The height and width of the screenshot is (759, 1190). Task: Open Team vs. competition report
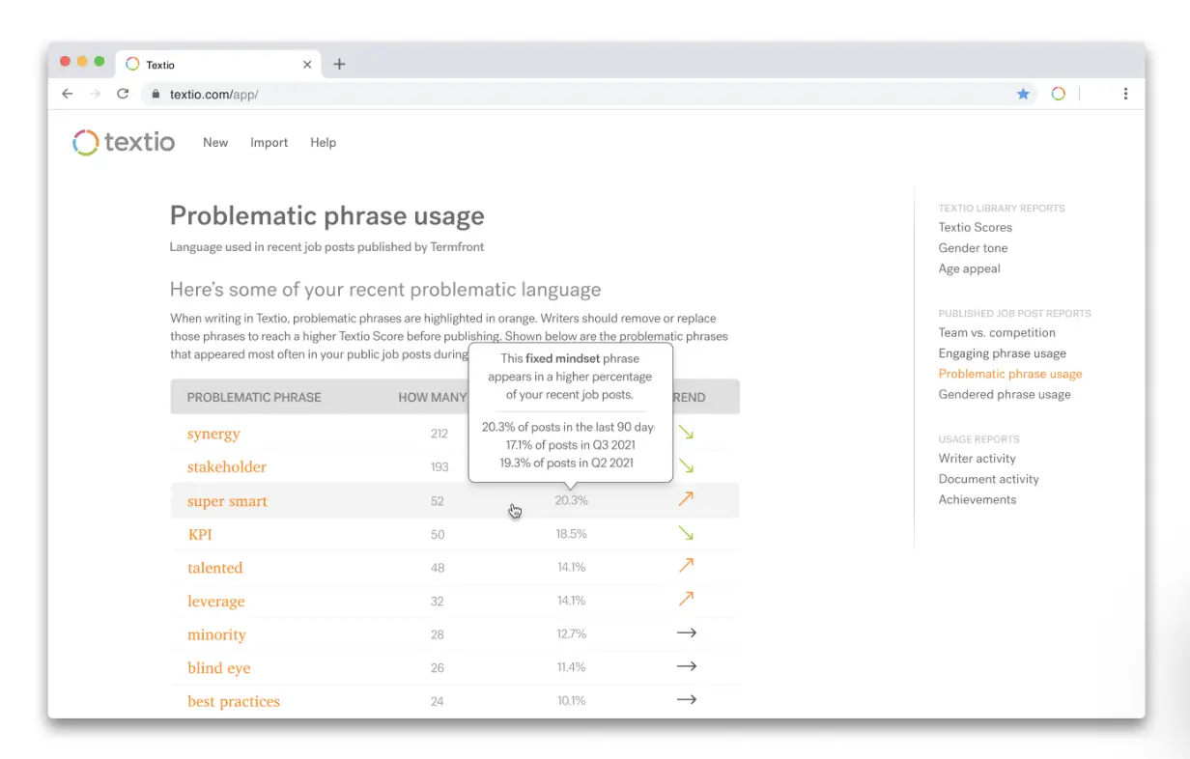(996, 332)
